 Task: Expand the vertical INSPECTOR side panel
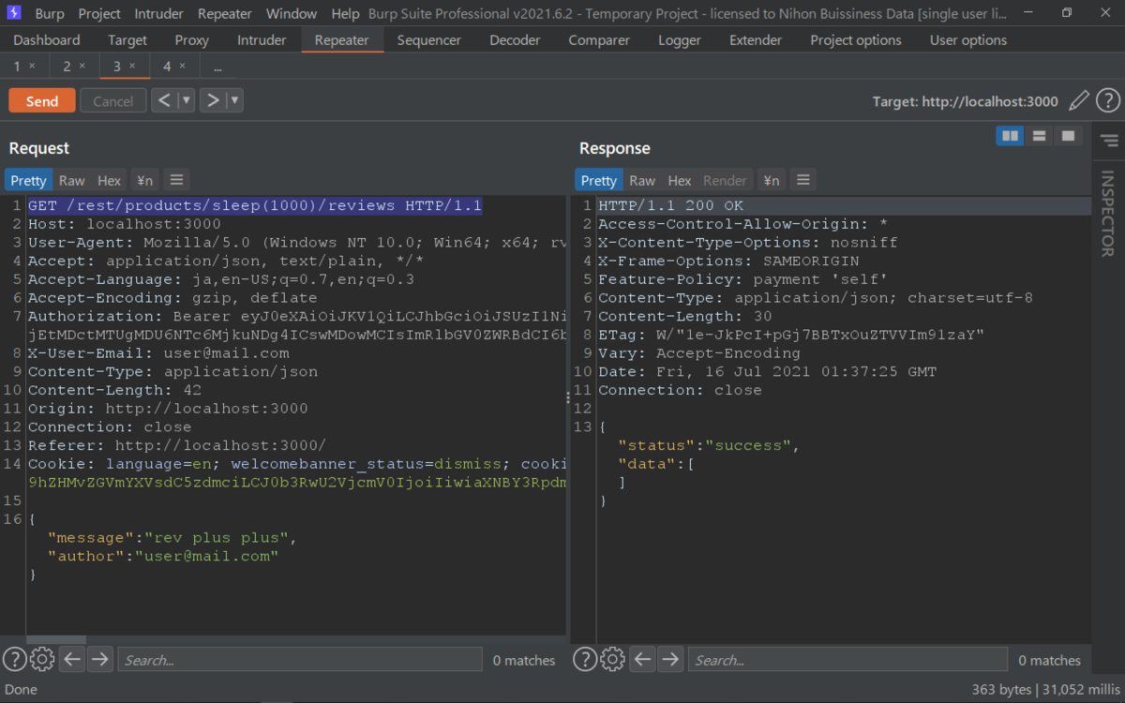click(1108, 213)
